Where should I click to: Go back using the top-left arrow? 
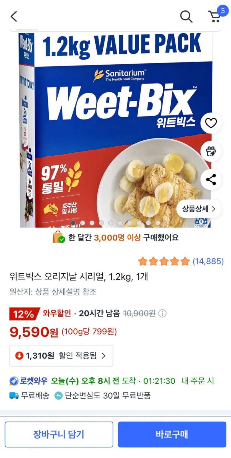point(14,16)
